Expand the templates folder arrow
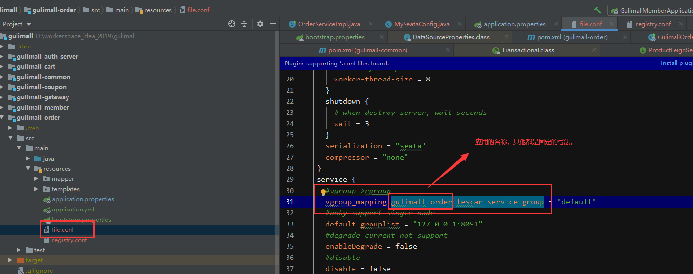Screen dimensions: 693x274 tap(37, 189)
